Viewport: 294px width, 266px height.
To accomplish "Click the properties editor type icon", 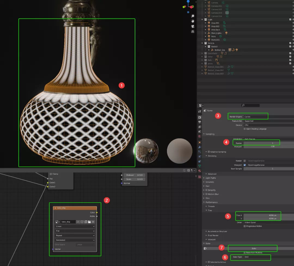I will point(201,106).
